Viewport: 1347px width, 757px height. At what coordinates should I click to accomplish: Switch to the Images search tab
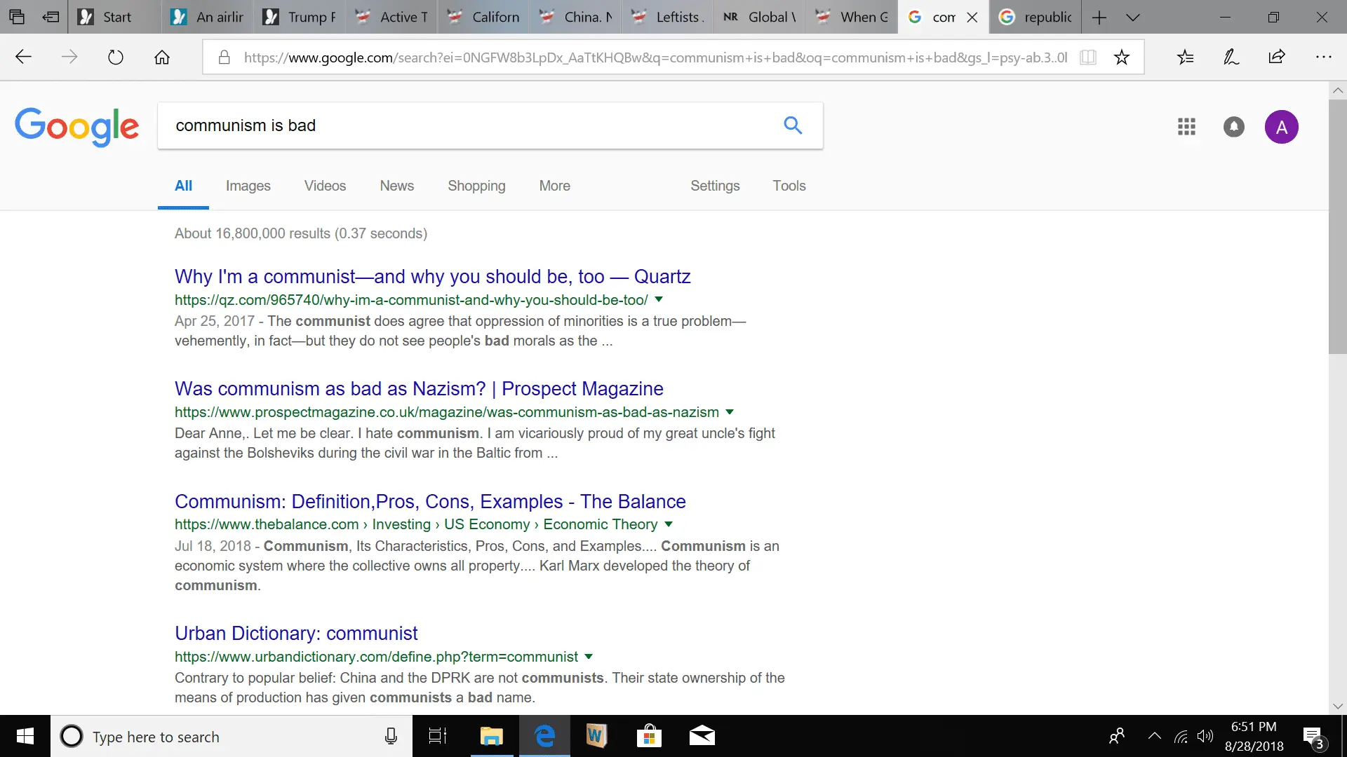248,186
